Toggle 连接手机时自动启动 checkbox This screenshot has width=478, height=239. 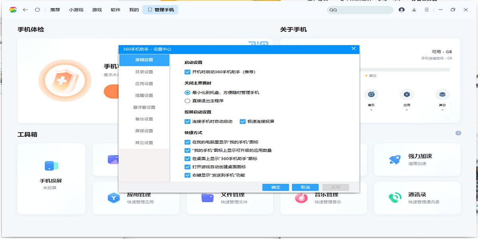coord(188,121)
